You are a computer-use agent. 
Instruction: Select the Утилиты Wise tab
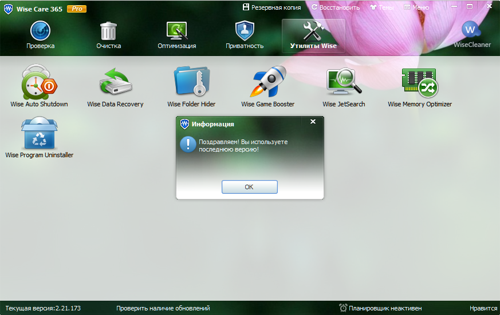click(x=313, y=36)
